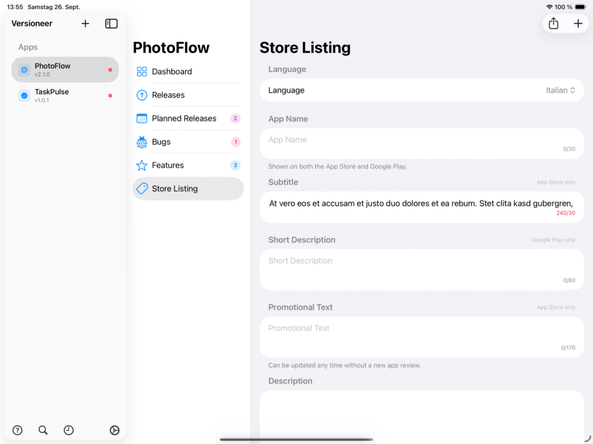Screen dimensions: 593x444
Task: Click the 'Google Play only' label
Action: tap(553, 240)
